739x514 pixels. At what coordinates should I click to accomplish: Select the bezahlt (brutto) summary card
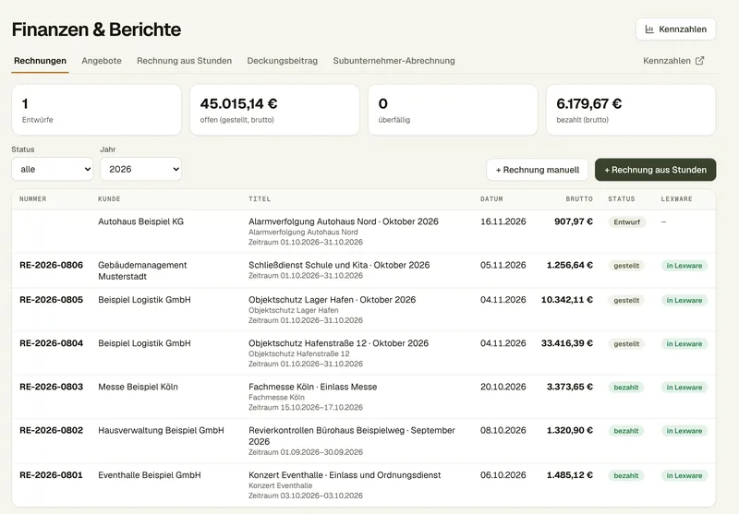click(631, 110)
